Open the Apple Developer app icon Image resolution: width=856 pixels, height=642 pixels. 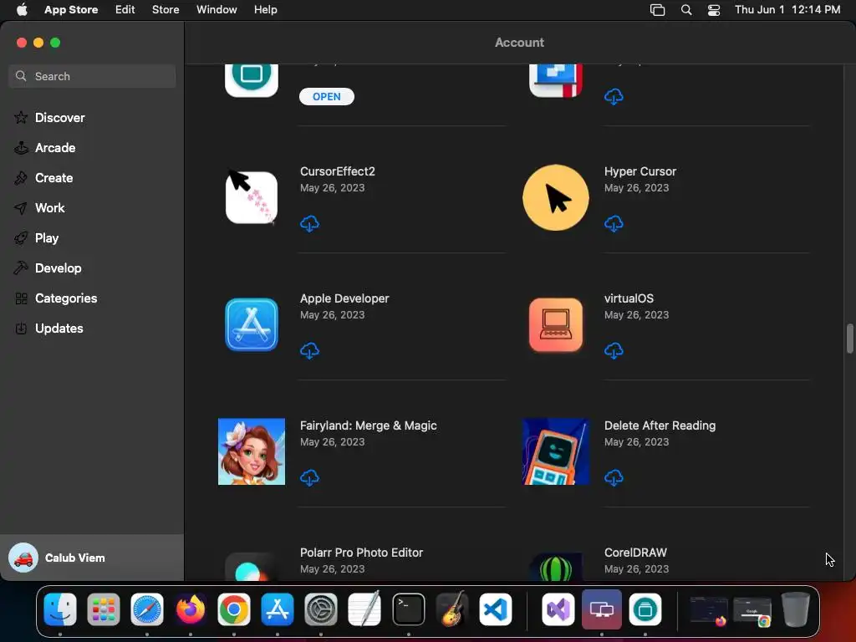click(x=251, y=324)
